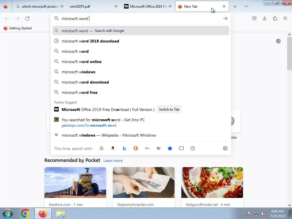This screenshot has height=219, width=292.
Task: Search this time with DuckDuckGo icon
Action: [x=136, y=148]
